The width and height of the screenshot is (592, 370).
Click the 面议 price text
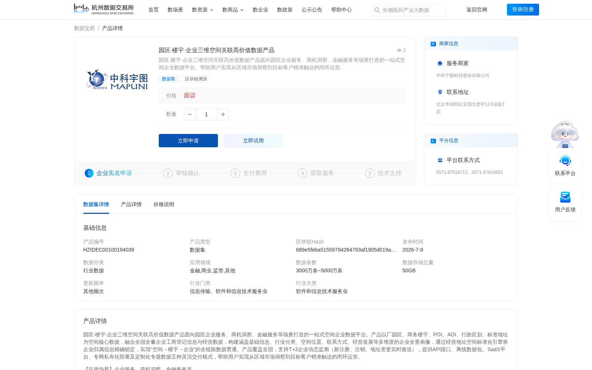[x=190, y=95]
